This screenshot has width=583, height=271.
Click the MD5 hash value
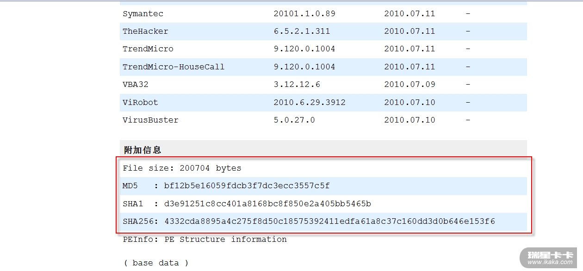tap(247, 186)
